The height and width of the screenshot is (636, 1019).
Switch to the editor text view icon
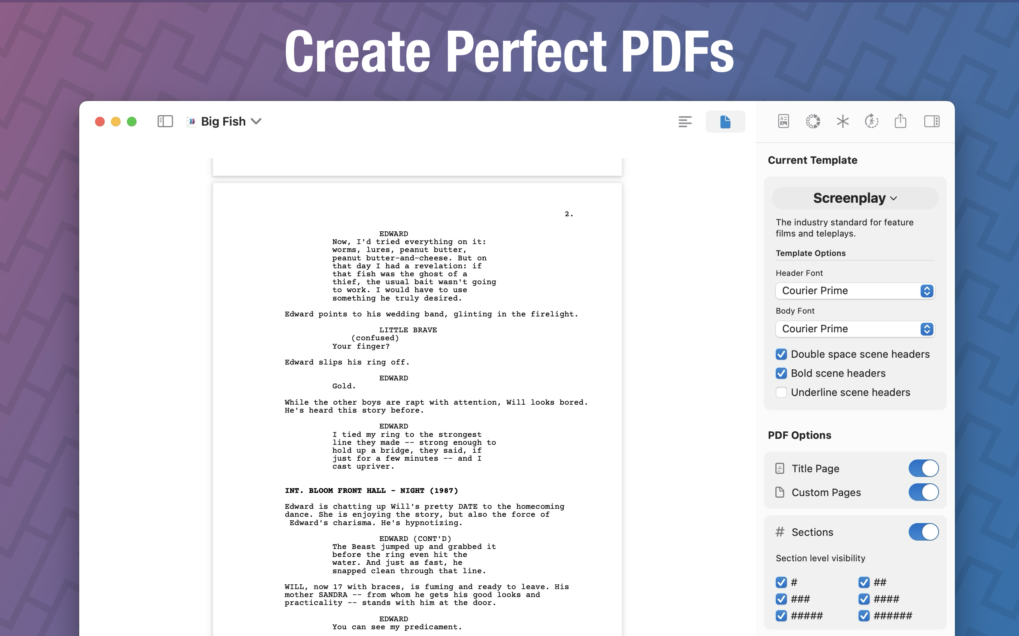point(685,122)
